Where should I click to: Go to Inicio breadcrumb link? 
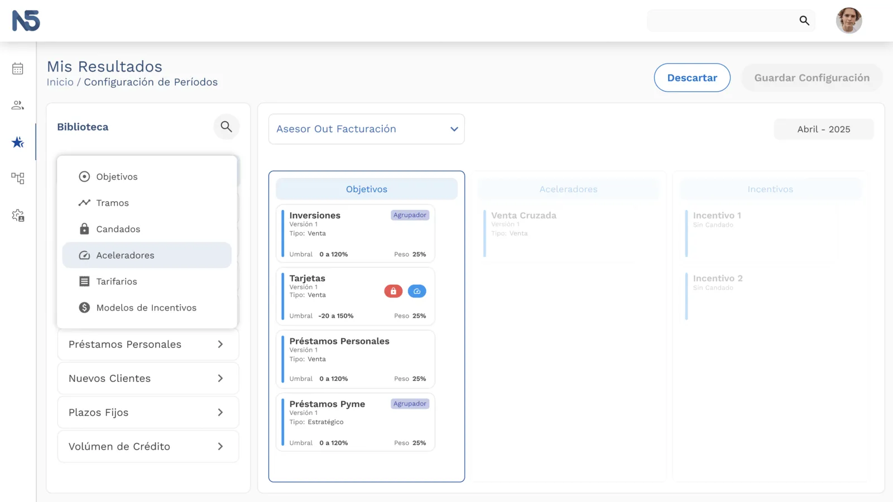[60, 82]
